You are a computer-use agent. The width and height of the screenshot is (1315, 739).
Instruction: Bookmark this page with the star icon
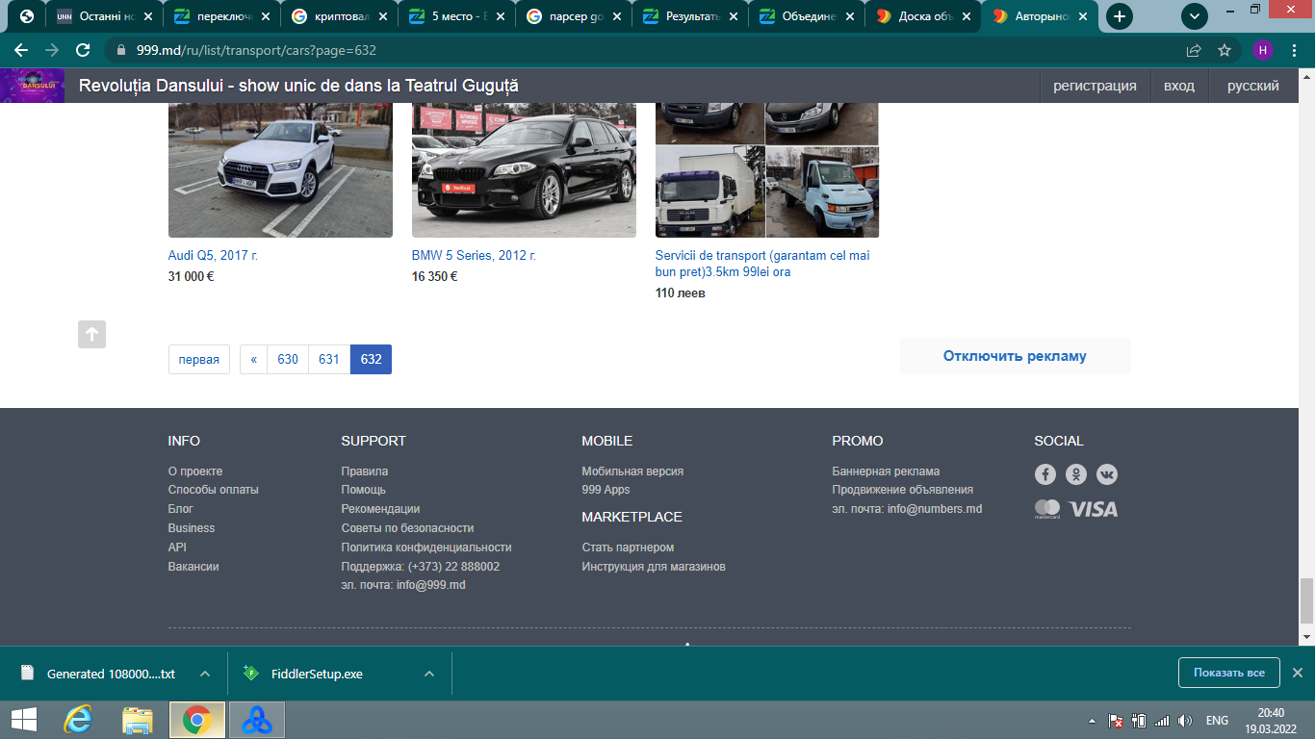tap(1225, 50)
